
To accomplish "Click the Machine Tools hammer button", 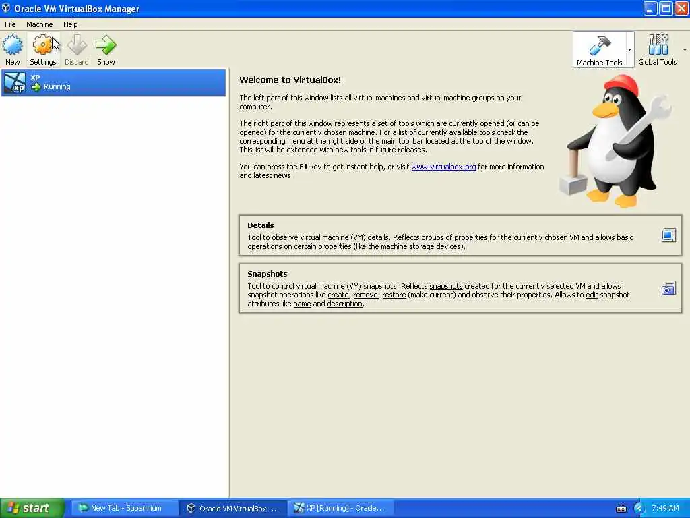I will 599,50.
